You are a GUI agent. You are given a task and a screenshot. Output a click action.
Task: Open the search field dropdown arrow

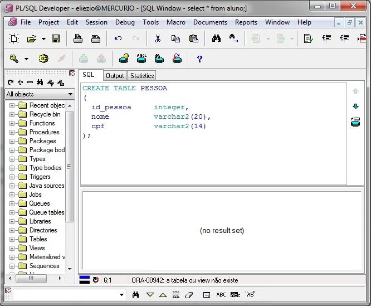point(121,295)
